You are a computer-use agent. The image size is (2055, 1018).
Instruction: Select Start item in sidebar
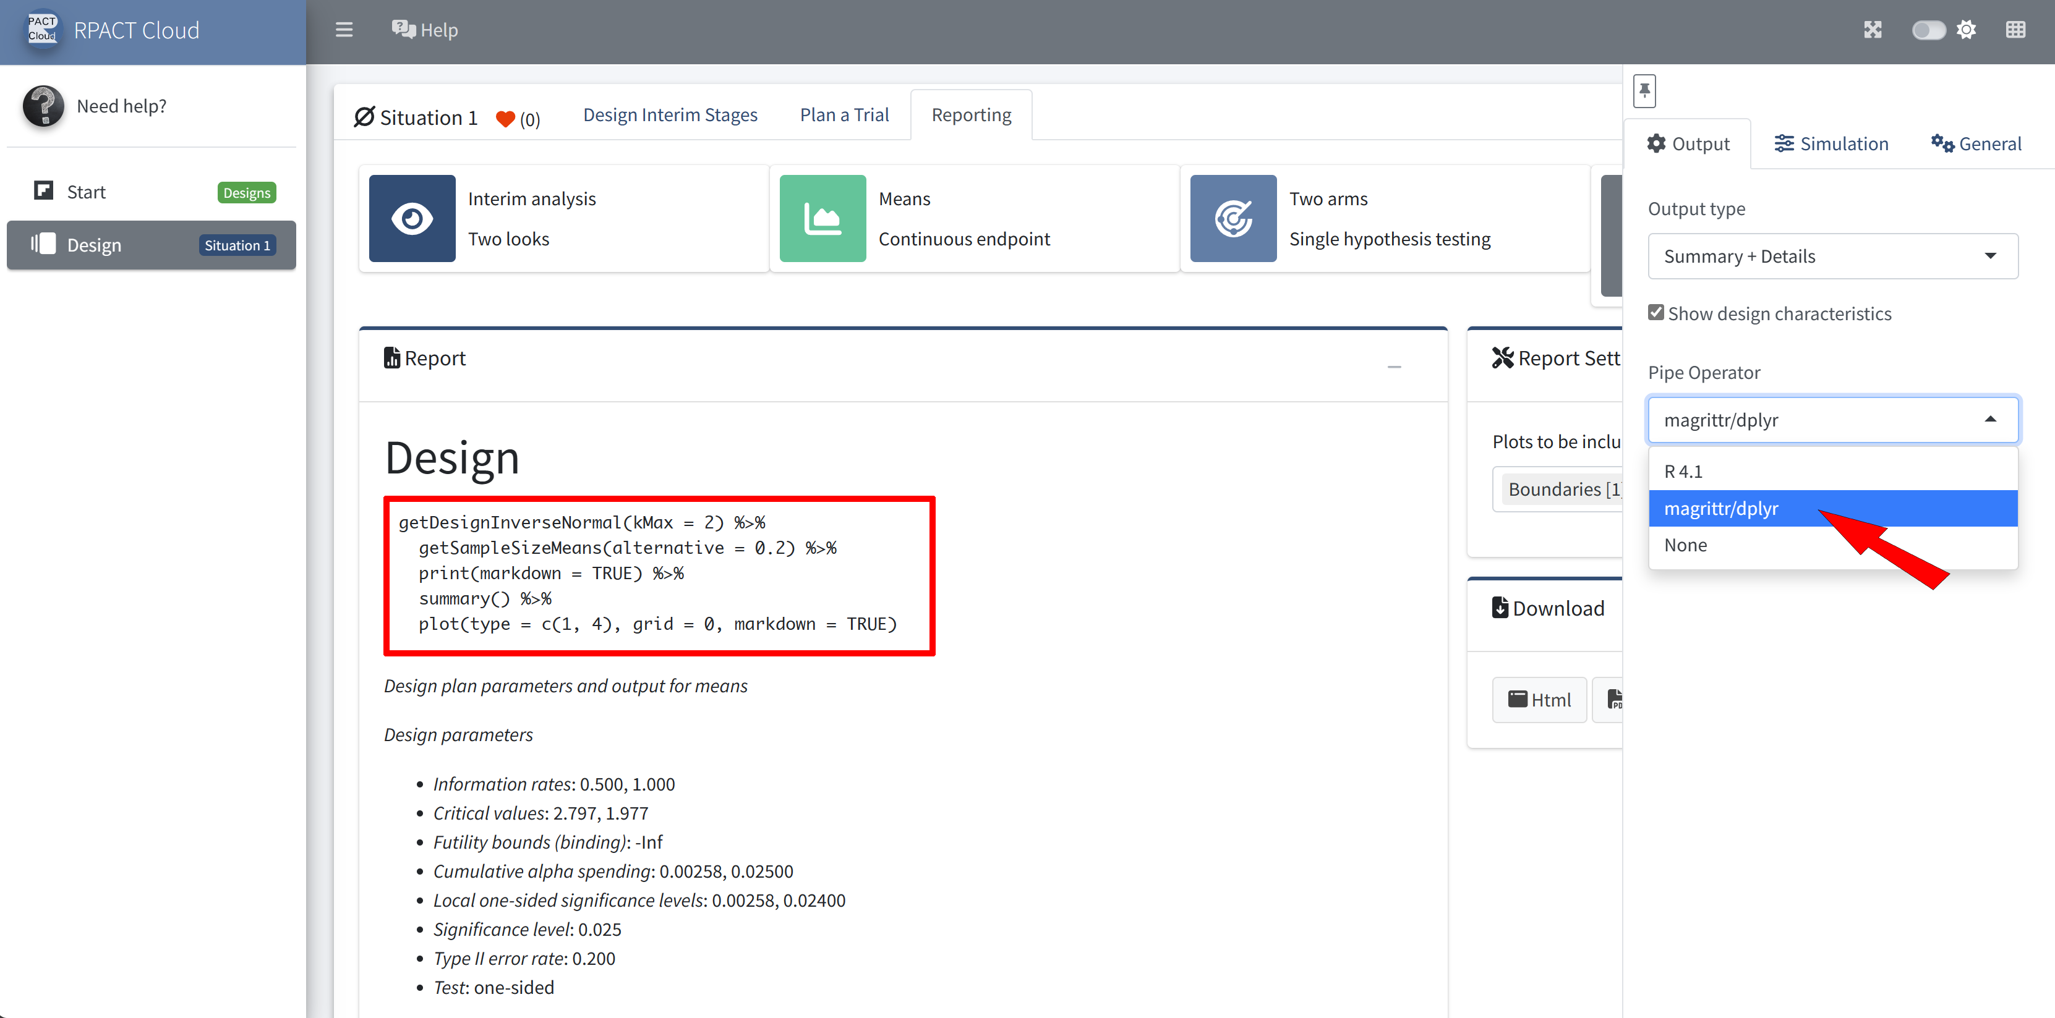(86, 192)
